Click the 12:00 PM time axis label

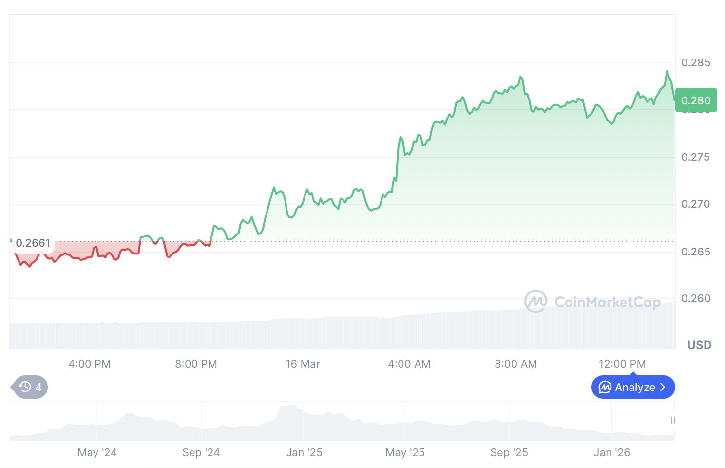[622, 364]
